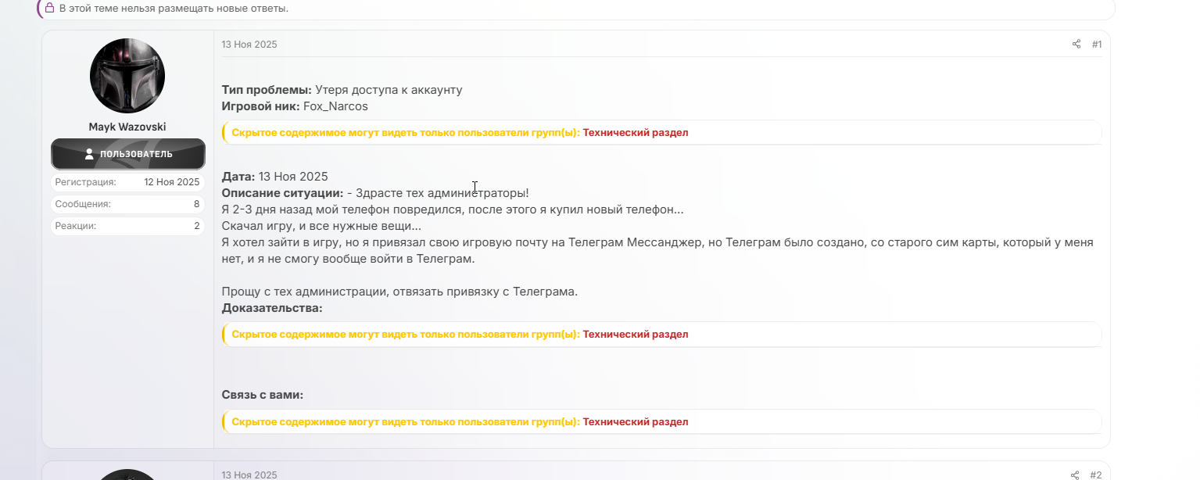Click the 13 Ноя 2025 date on post #1
Viewport: 1200px width, 480px height.
(249, 45)
